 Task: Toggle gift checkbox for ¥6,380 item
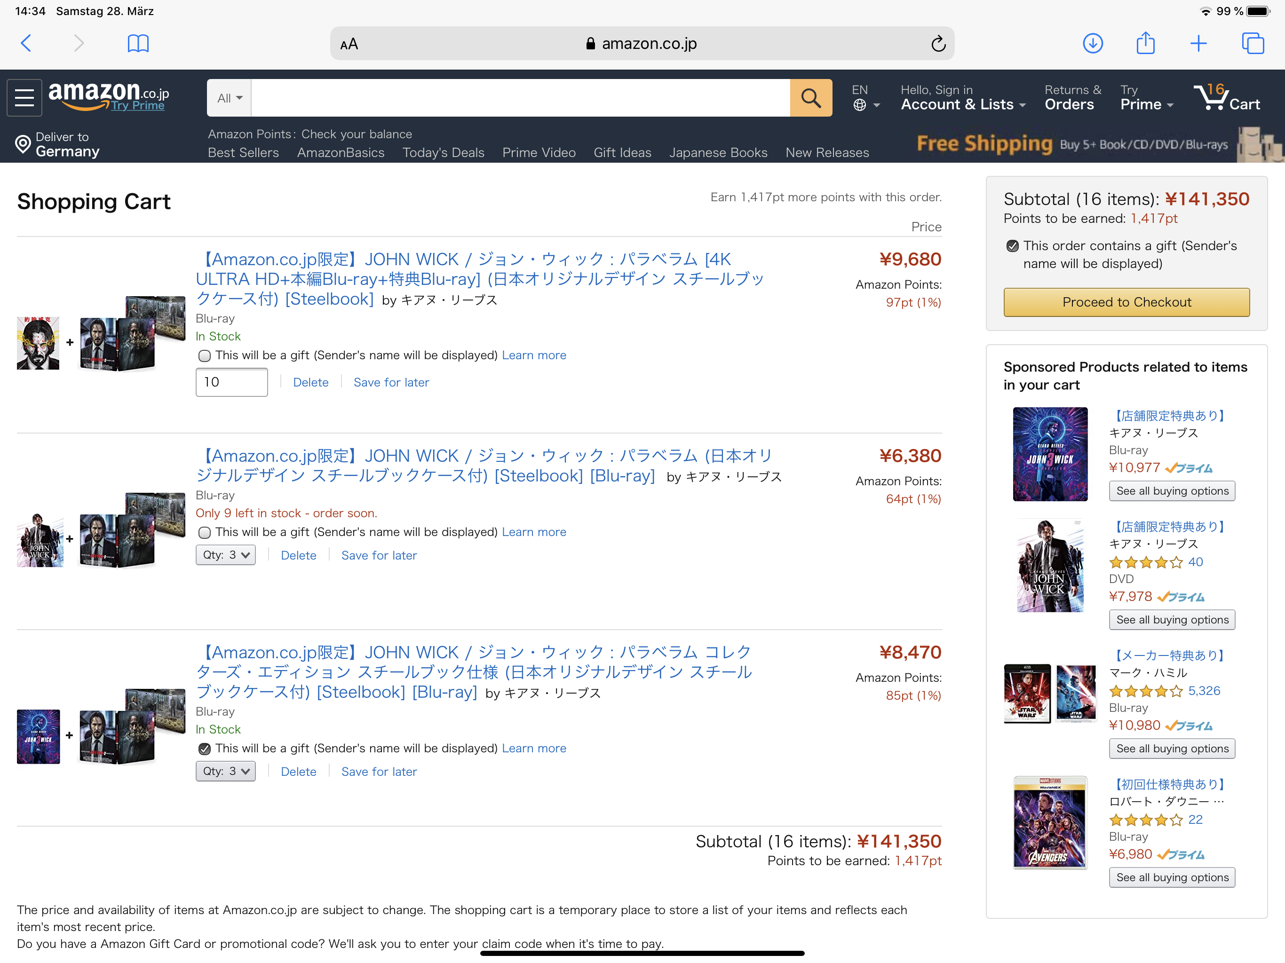click(x=205, y=532)
